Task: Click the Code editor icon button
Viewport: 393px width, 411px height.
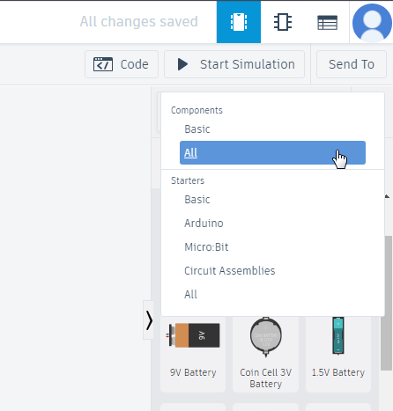Action: 103,64
